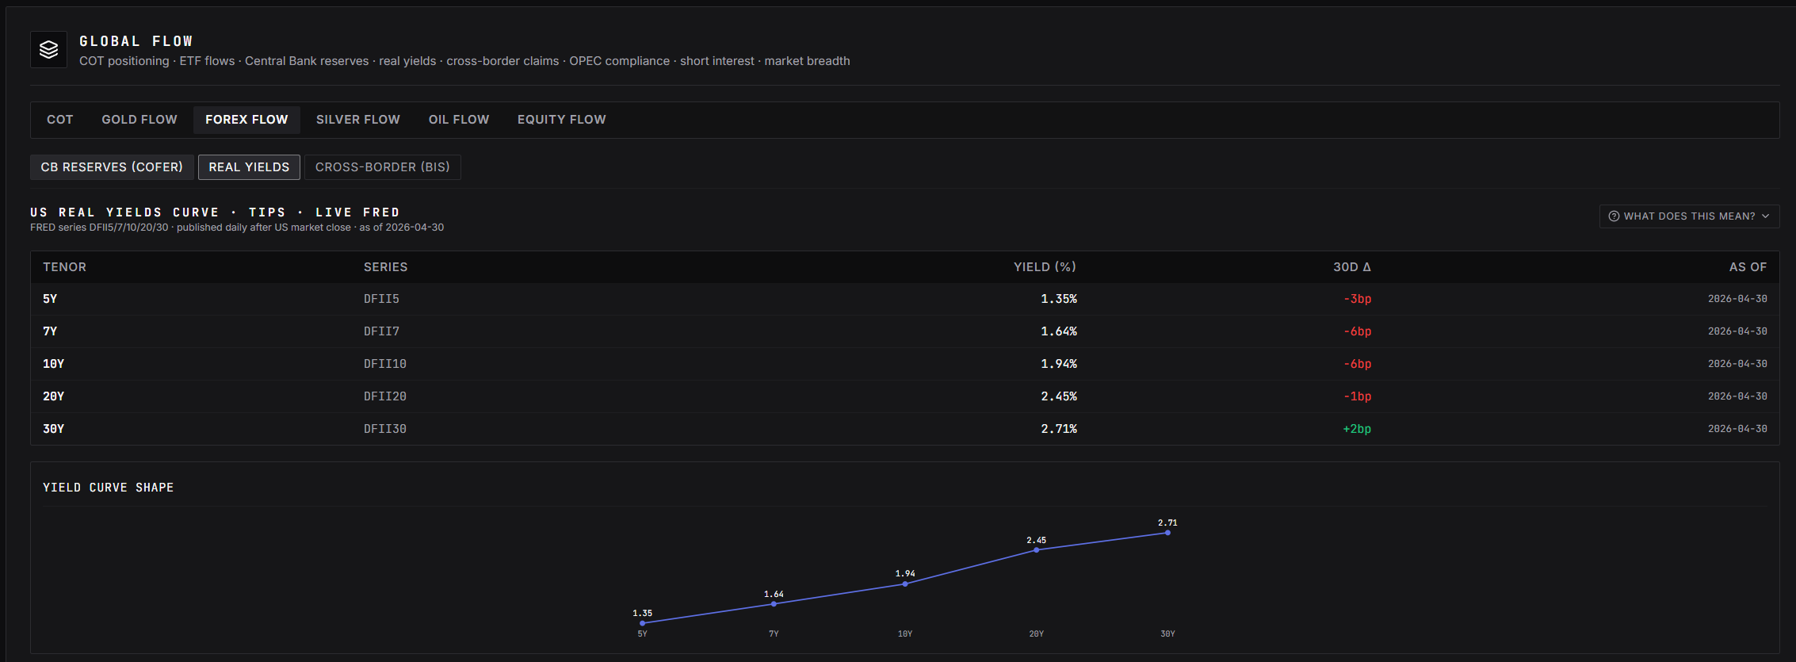Click the 2.71 chart point label
The width and height of the screenshot is (1796, 662).
click(x=1167, y=523)
